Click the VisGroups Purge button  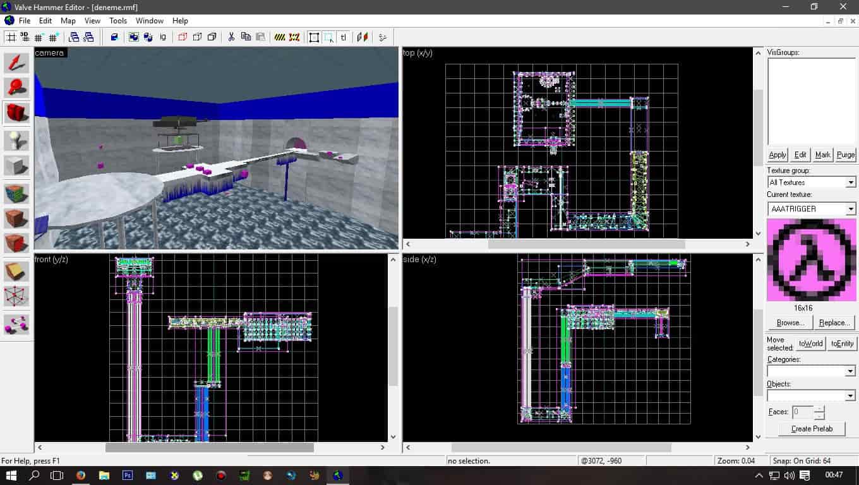click(846, 155)
